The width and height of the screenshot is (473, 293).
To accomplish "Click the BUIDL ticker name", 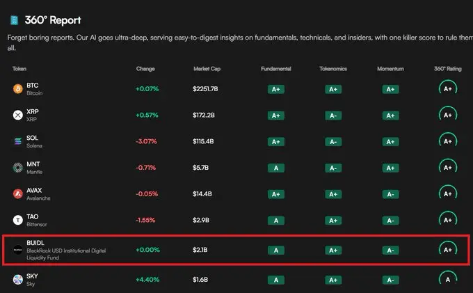I will tap(35, 243).
